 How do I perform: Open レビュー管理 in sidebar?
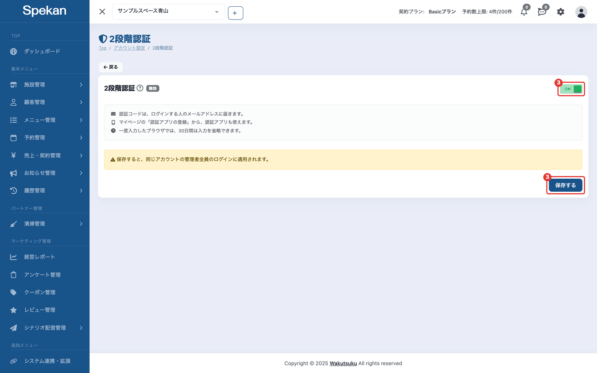(45, 310)
